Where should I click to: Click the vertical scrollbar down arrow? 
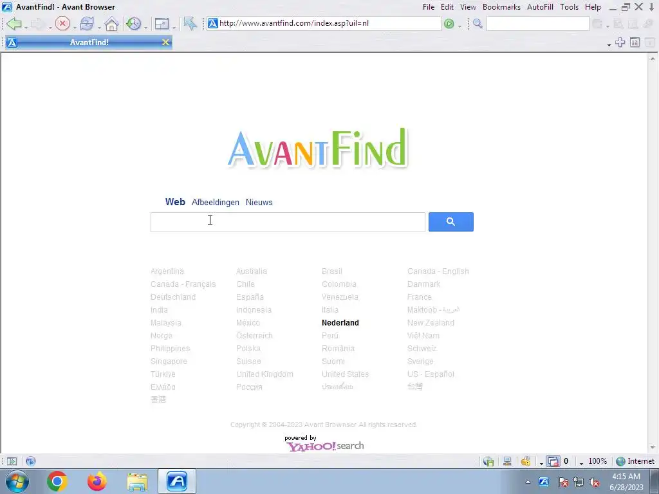[653, 448]
